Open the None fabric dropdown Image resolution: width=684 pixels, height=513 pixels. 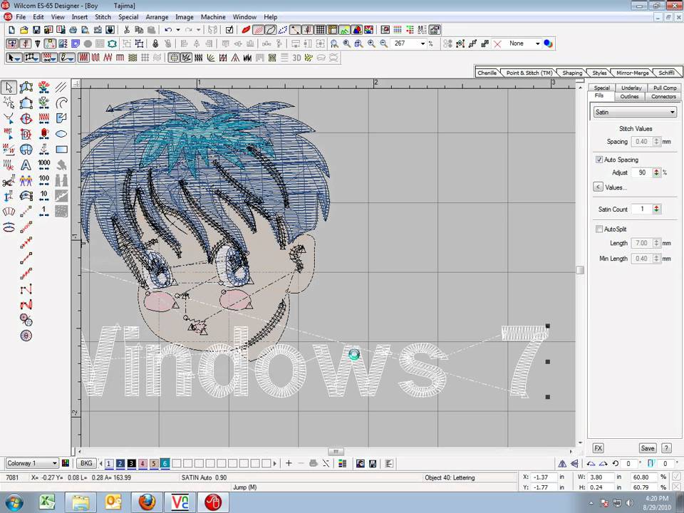(537, 43)
